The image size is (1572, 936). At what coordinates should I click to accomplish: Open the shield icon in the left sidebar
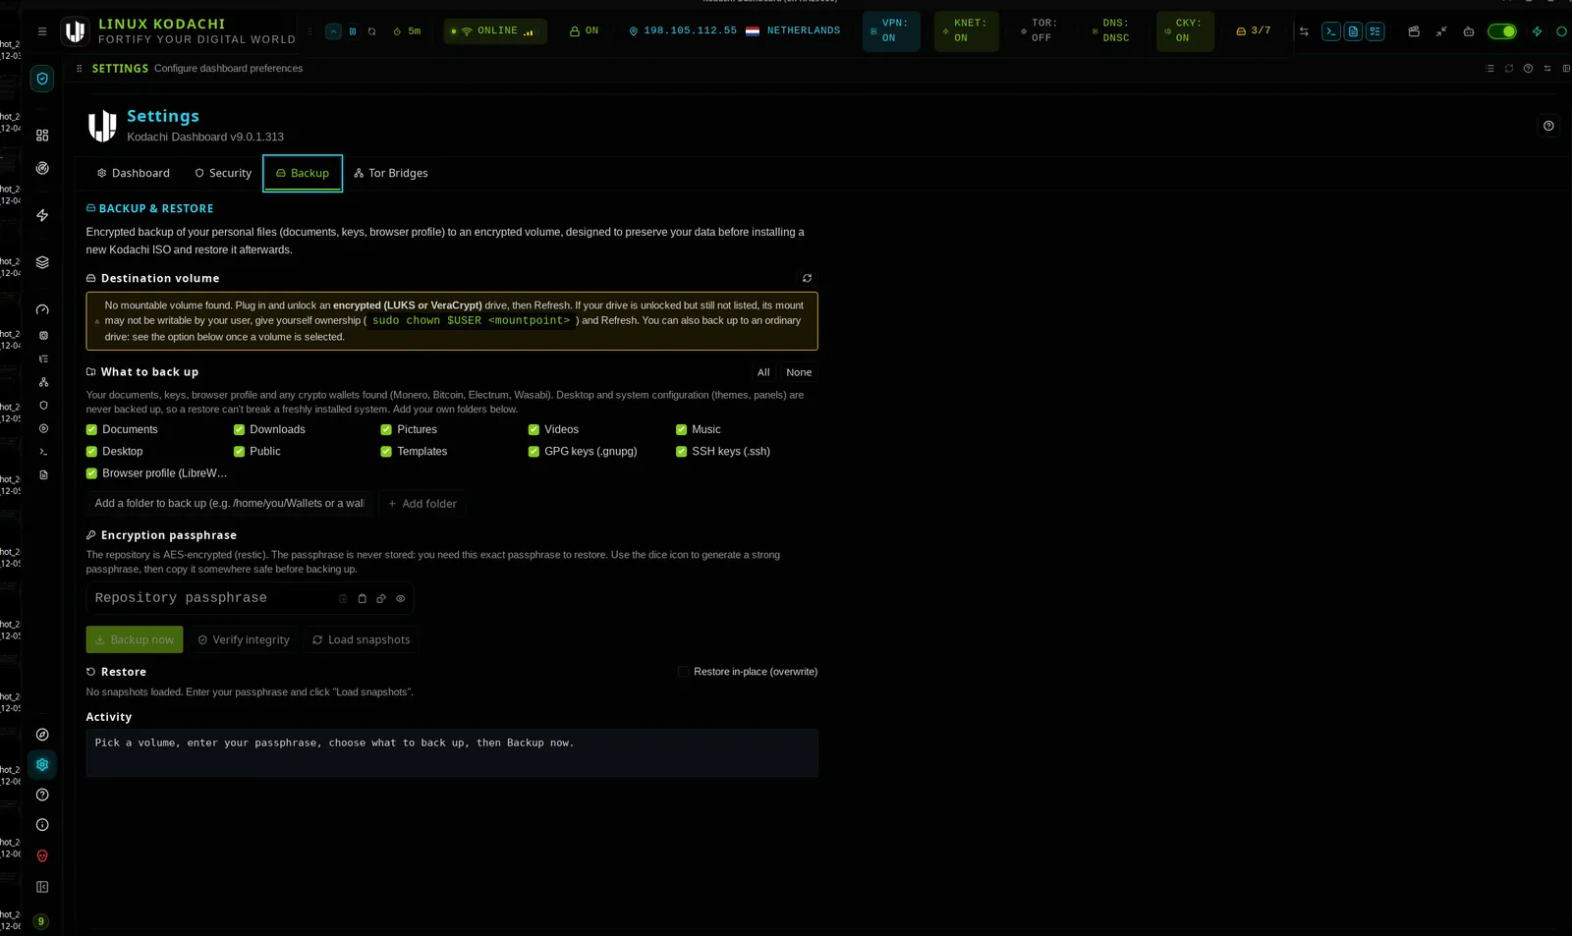pyautogui.click(x=42, y=79)
